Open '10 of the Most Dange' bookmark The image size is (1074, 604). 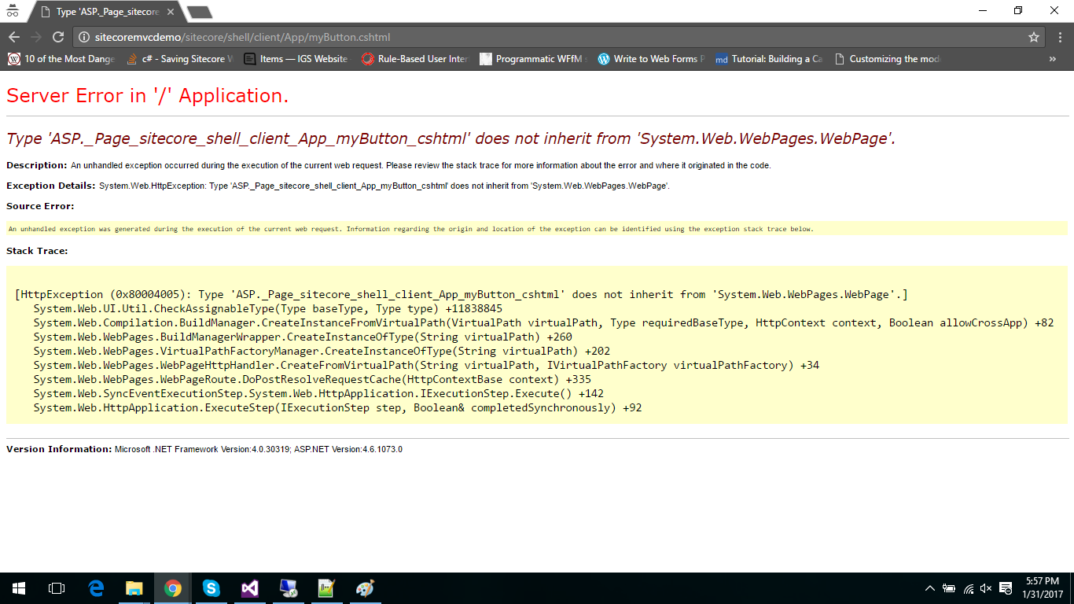click(x=61, y=59)
